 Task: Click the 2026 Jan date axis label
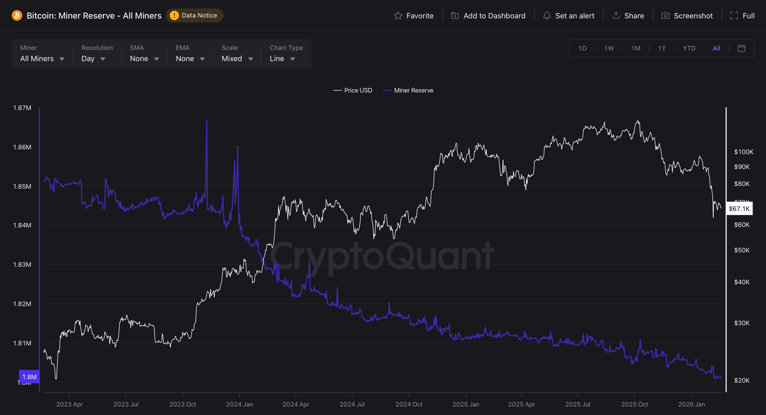(x=691, y=404)
